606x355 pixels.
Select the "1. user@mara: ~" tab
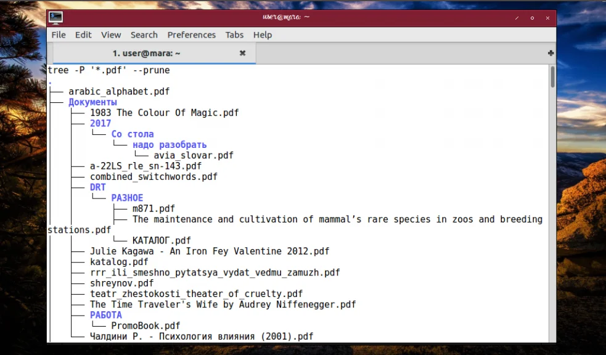146,54
